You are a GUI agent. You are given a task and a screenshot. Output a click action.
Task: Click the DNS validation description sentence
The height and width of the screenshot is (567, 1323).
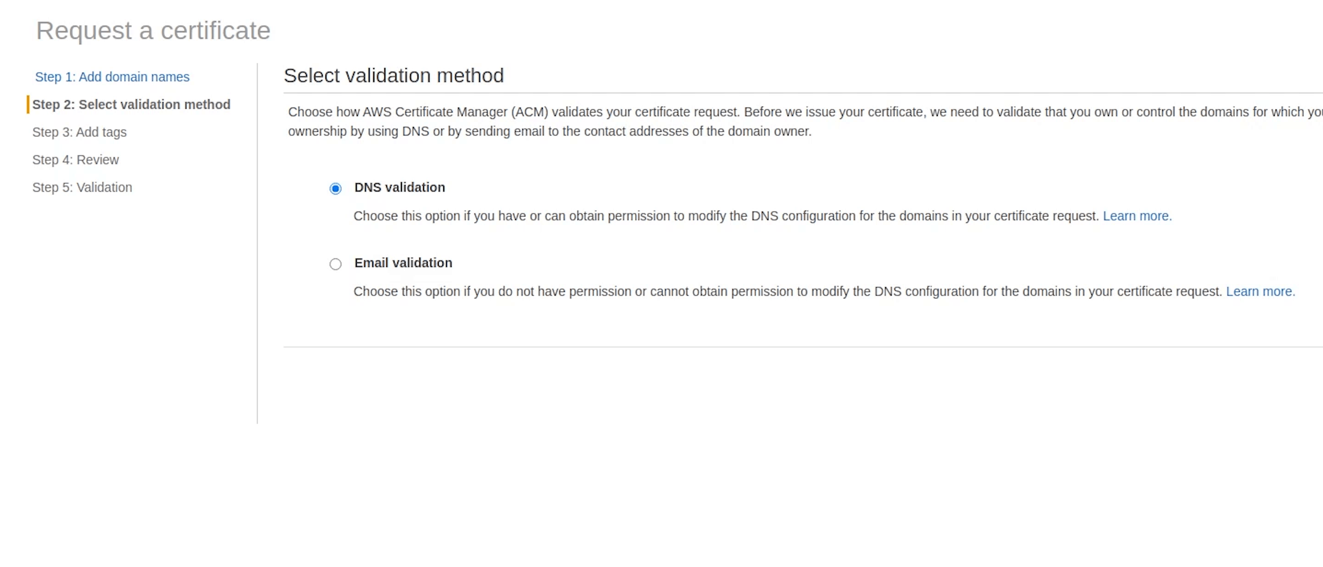[726, 216]
